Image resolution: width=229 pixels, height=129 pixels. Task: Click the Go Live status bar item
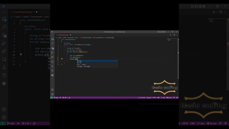tap(169, 98)
